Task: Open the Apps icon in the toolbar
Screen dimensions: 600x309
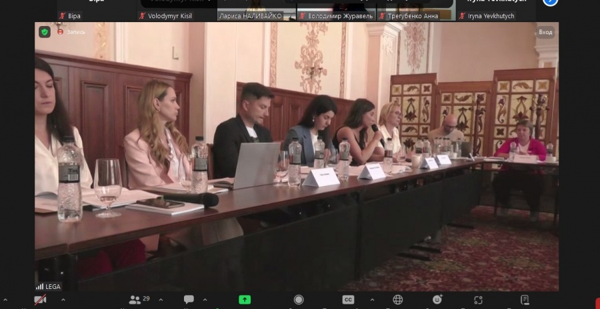Action: tap(478, 300)
